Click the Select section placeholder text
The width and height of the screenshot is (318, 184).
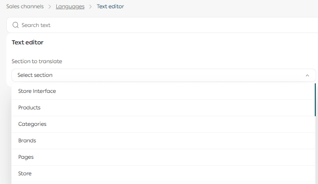point(35,75)
